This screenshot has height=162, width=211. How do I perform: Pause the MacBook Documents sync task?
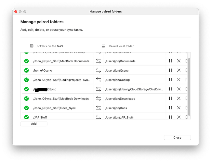(x=170, y=61)
